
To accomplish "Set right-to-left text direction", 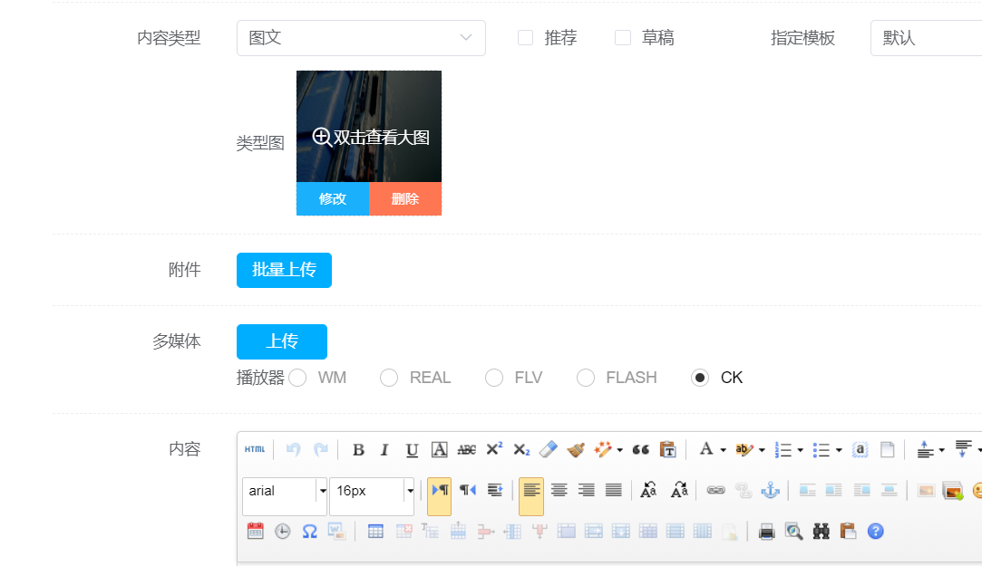I will tap(468, 490).
